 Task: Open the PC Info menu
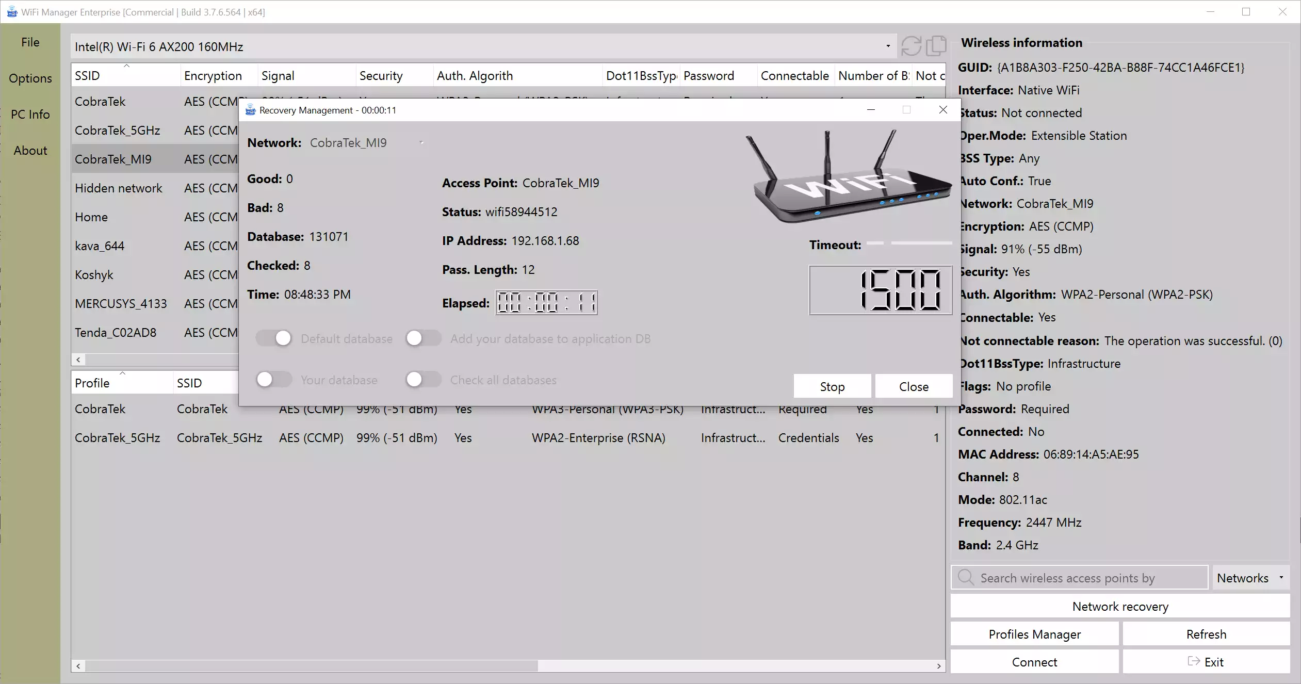(30, 115)
